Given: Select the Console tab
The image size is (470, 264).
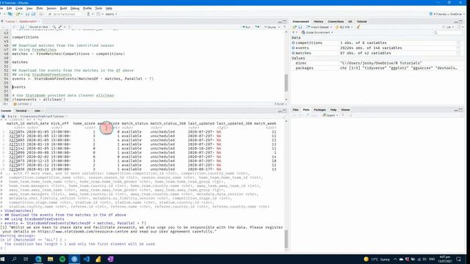Looking at the screenshot, I should (x=6, y=111).
